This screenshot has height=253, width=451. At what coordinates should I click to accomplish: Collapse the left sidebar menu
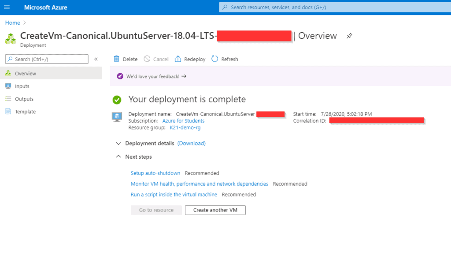pos(96,59)
